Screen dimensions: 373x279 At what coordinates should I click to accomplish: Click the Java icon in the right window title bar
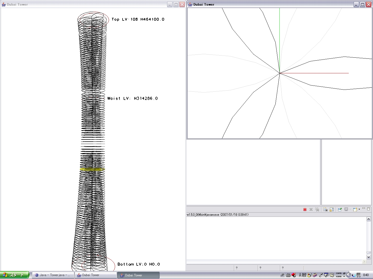pos(190,4)
